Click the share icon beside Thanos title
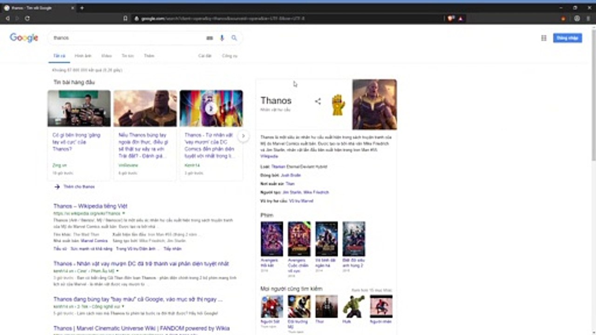Screen dimensions: 596x335 tap(318, 101)
